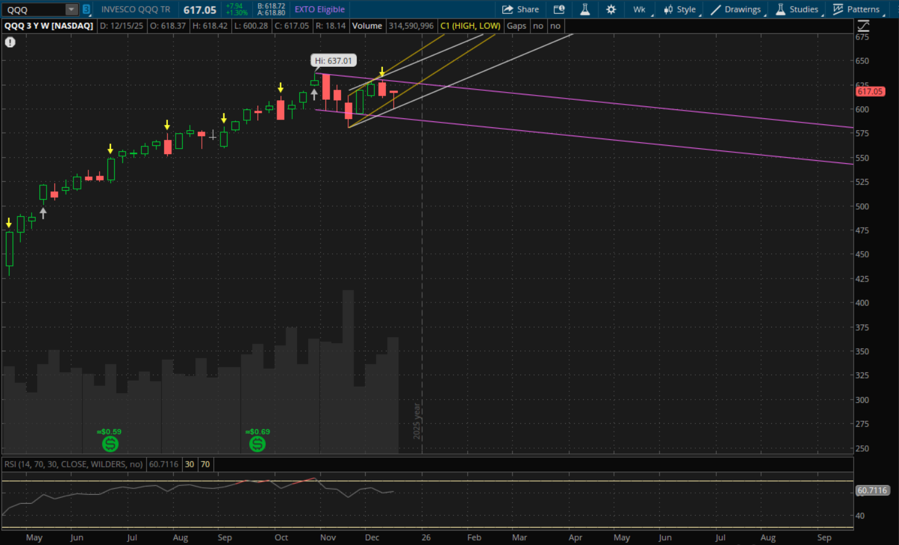The height and width of the screenshot is (545, 899).
Task: Open the Studies menu
Action: coord(797,10)
